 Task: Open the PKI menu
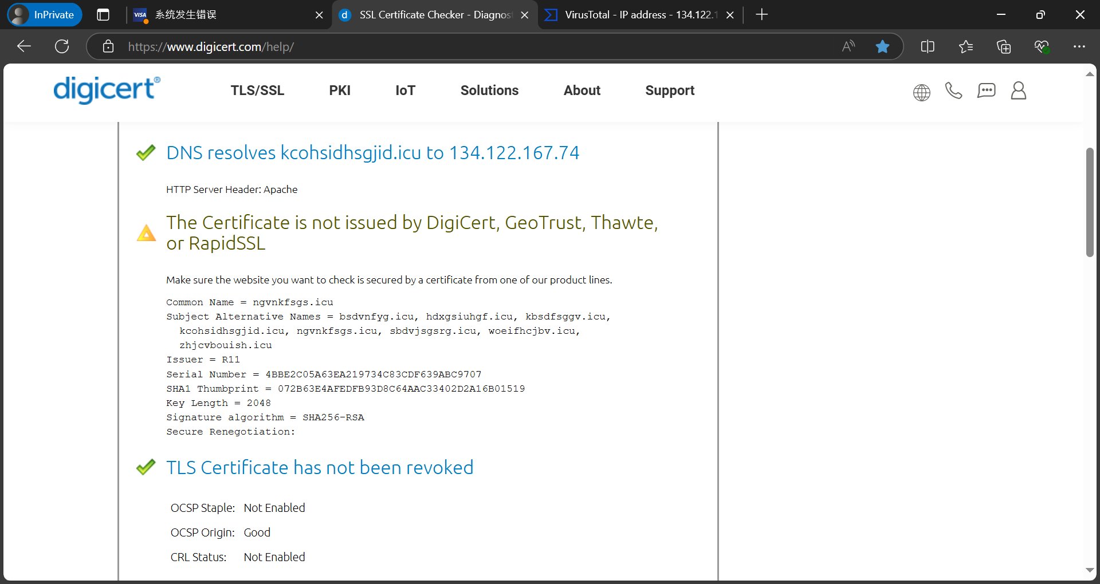[x=340, y=90]
